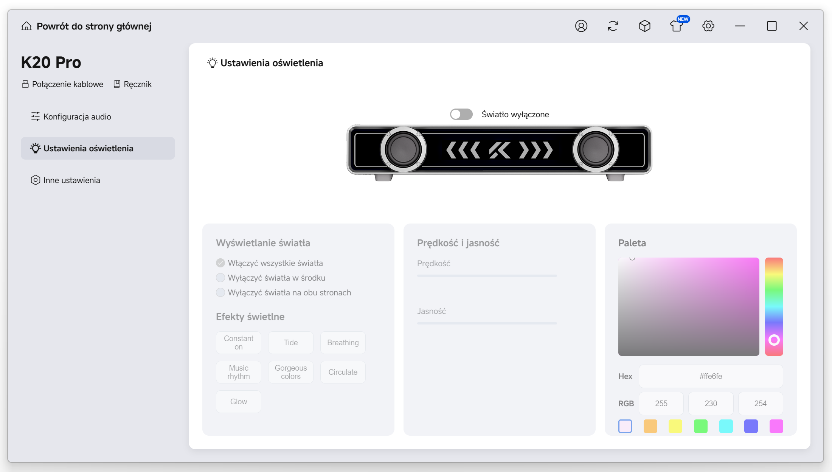Choose the Circulate light effect
The width and height of the screenshot is (832, 472).
click(343, 372)
